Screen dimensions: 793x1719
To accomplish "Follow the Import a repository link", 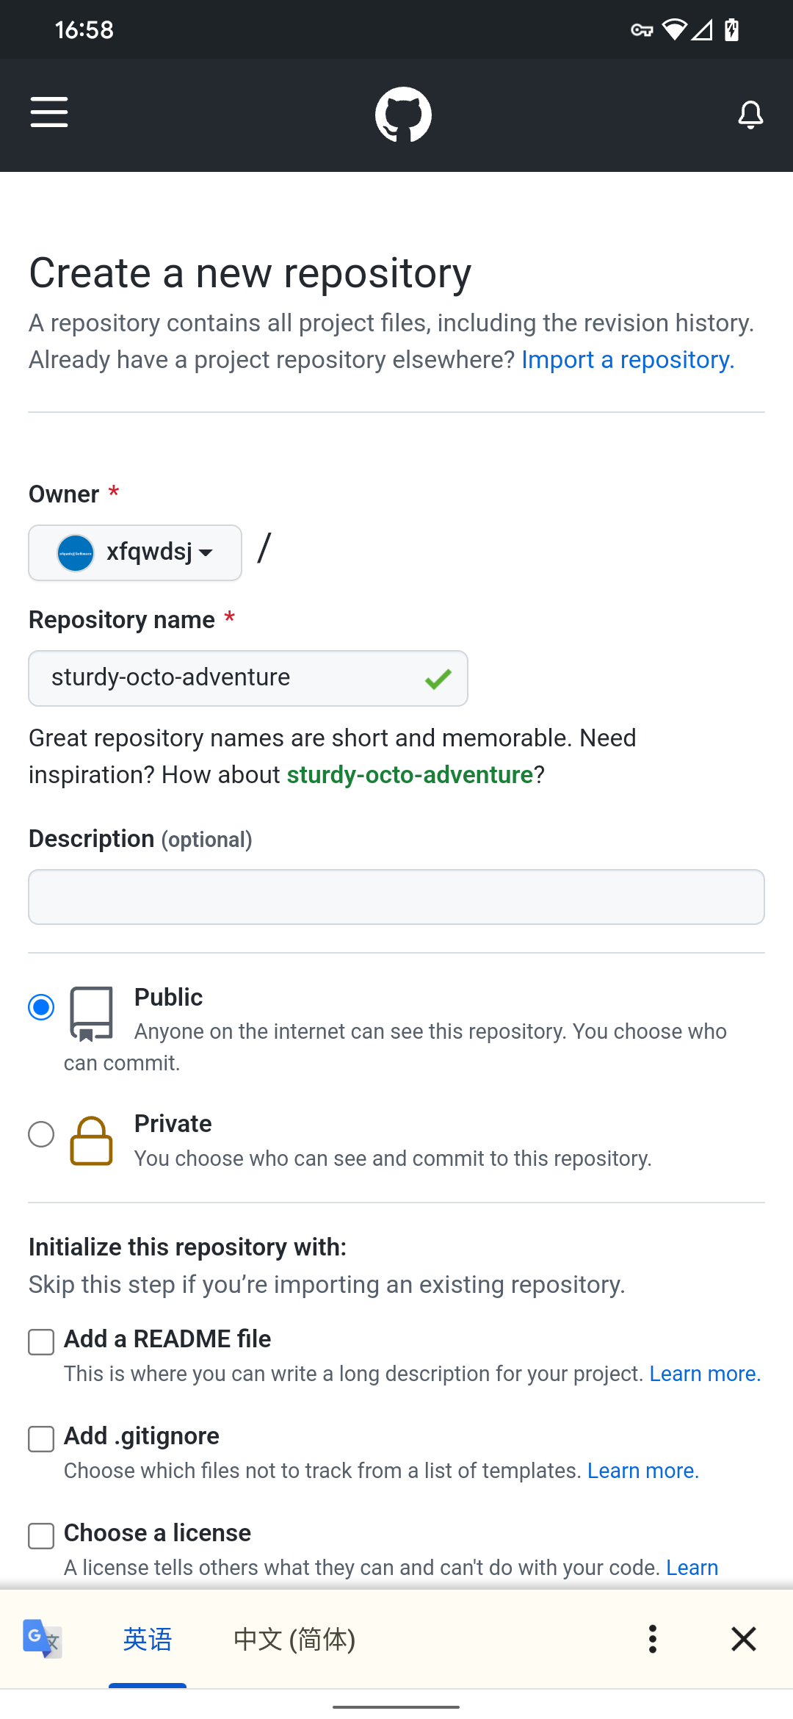I will click(628, 360).
